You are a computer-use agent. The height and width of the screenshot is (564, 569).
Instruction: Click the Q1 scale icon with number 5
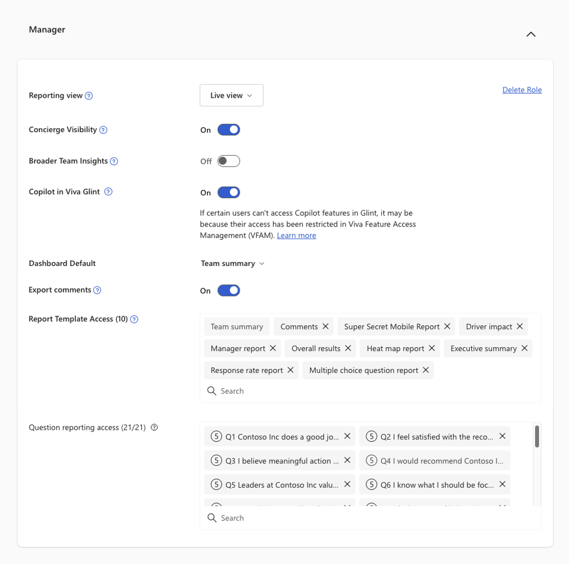tap(216, 436)
